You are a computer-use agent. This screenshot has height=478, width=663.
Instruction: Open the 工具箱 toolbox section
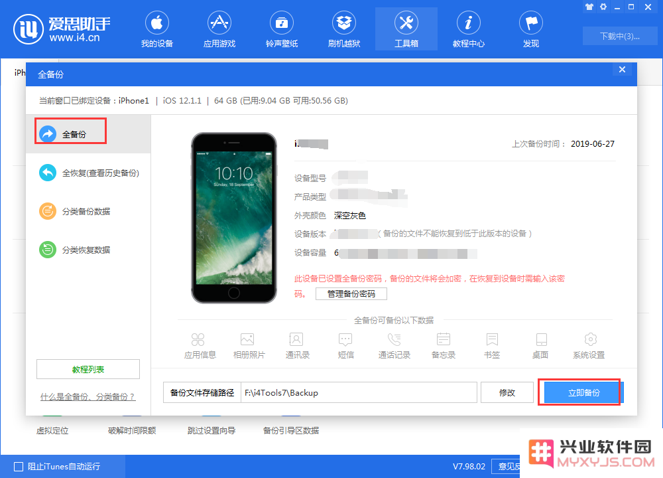406,29
